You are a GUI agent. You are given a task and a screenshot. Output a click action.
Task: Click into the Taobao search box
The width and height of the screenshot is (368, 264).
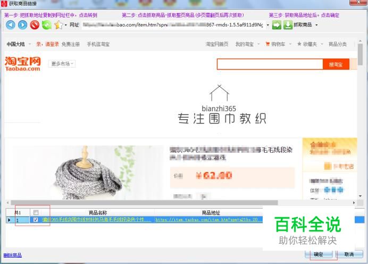(270, 64)
